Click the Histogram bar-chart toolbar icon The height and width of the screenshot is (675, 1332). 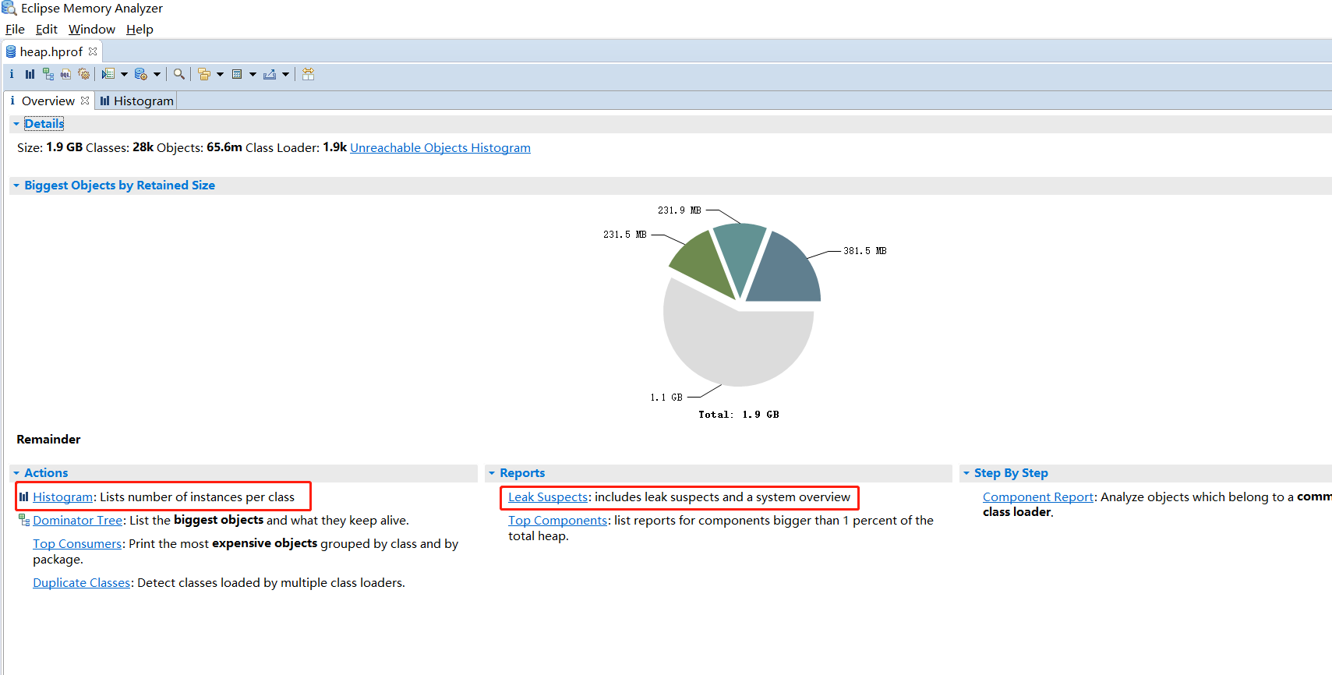click(x=30, y=74)
